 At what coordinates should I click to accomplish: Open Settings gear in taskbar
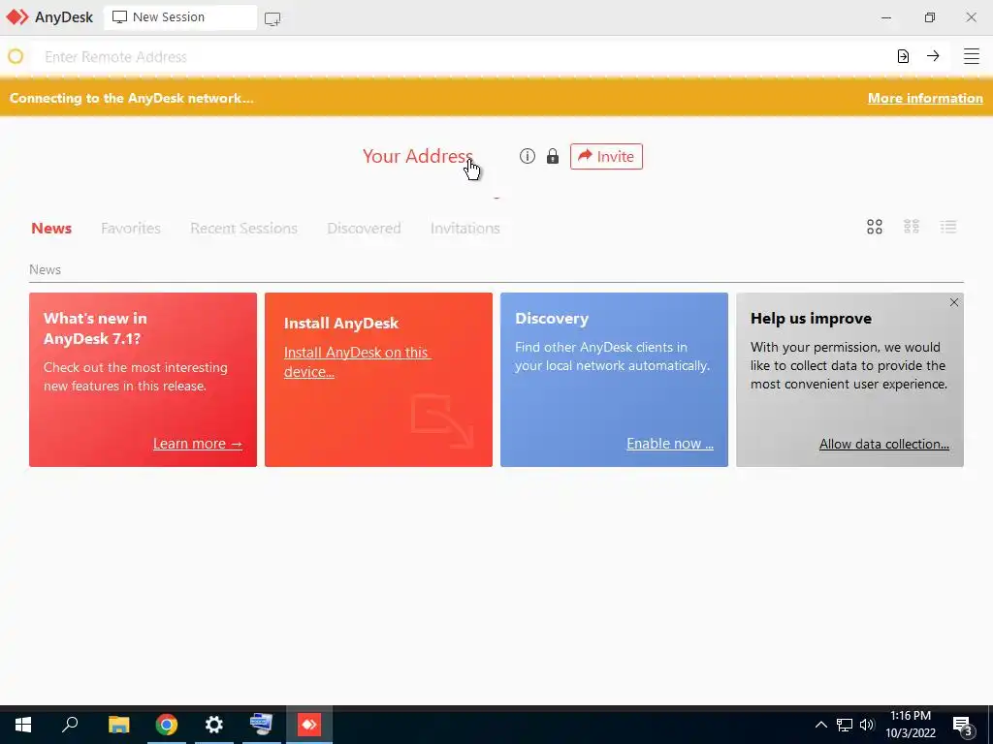pos(214,725)
